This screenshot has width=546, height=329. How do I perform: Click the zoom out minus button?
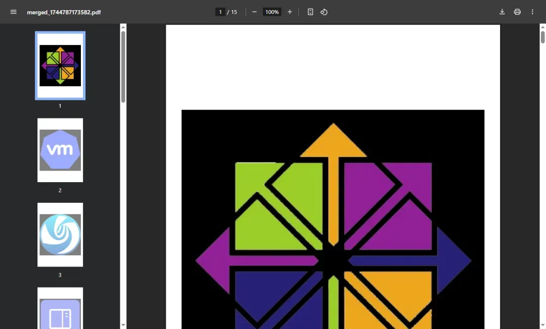pos(254,12)
